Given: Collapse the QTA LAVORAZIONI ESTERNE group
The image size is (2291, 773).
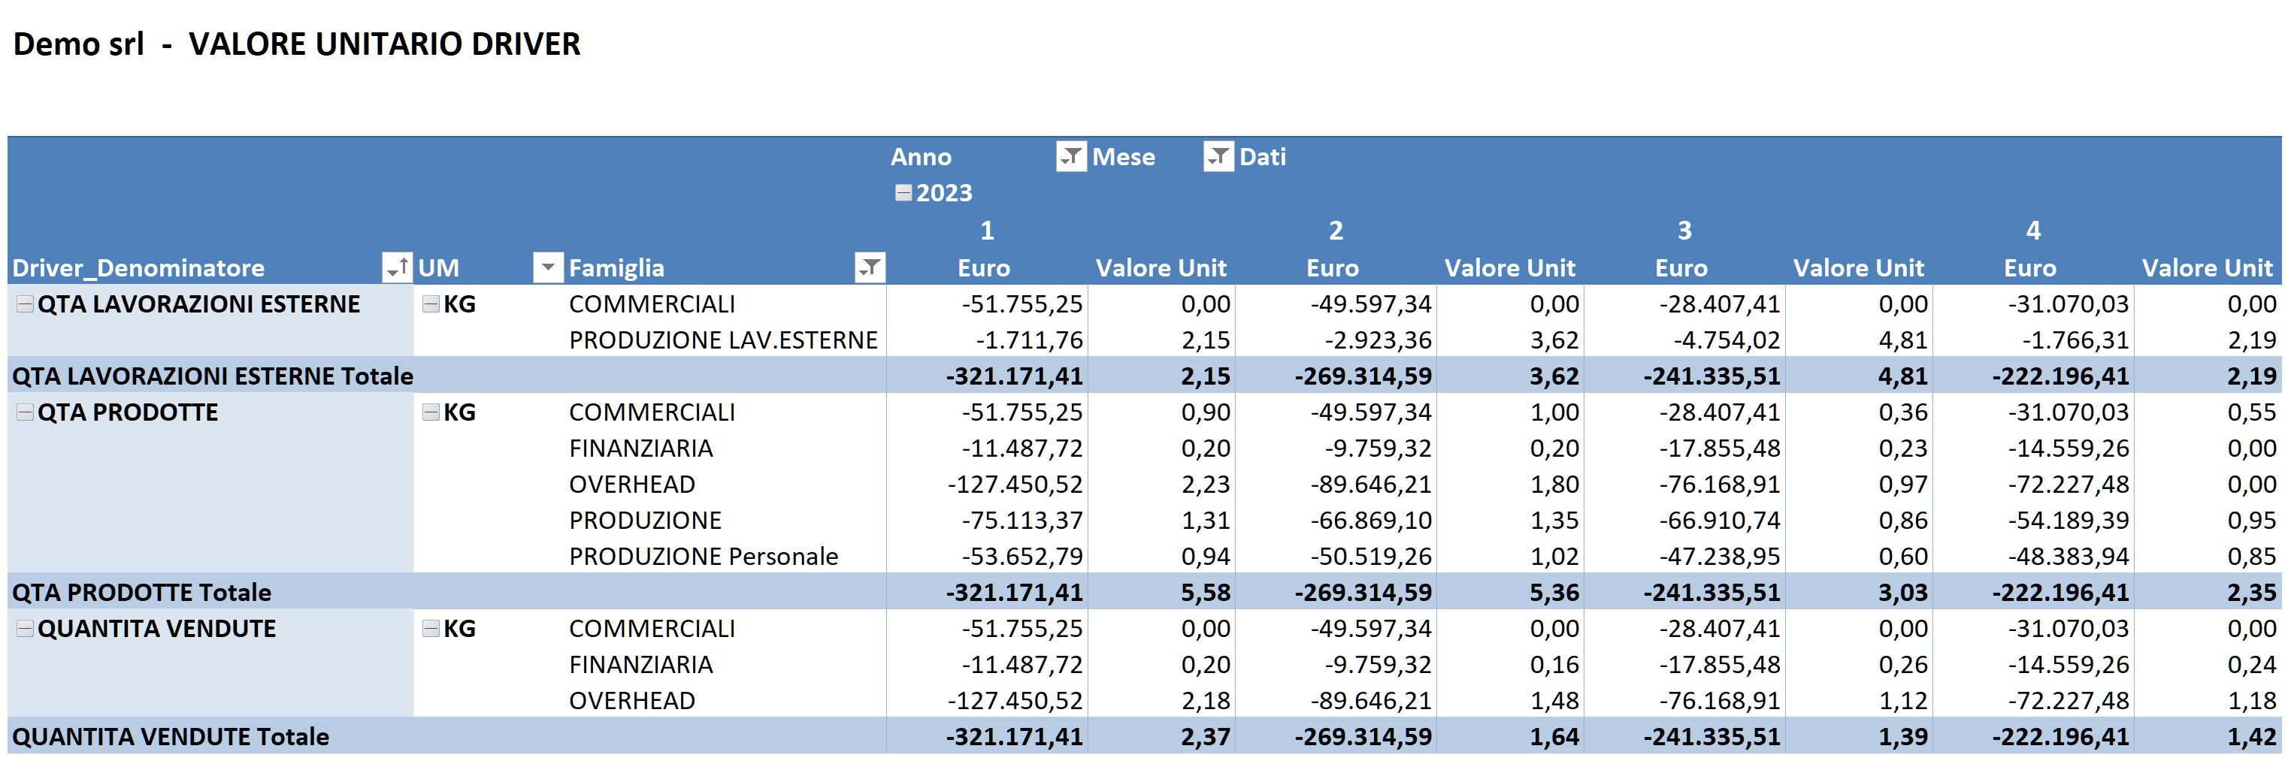Looking at the screenshot, I should tap(26, 304).
